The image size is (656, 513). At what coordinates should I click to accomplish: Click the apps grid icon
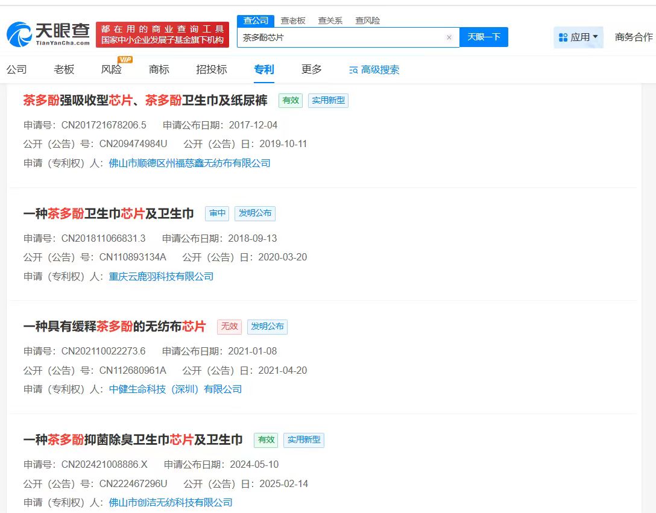pos(563,37)
